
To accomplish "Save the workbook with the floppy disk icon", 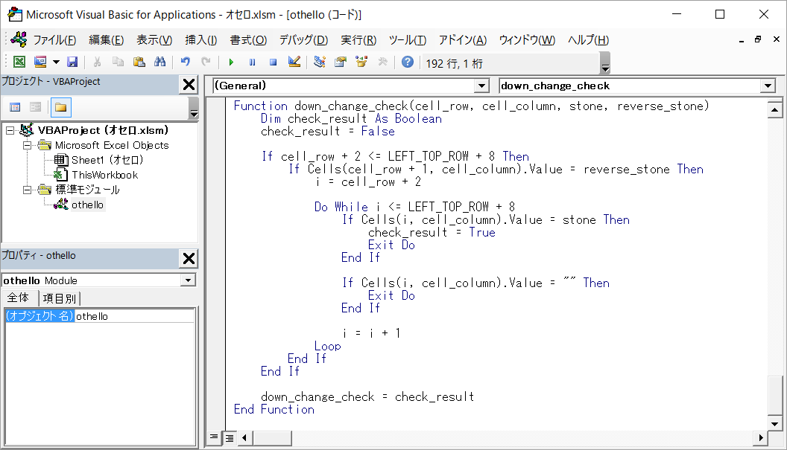I will point(72,62).
